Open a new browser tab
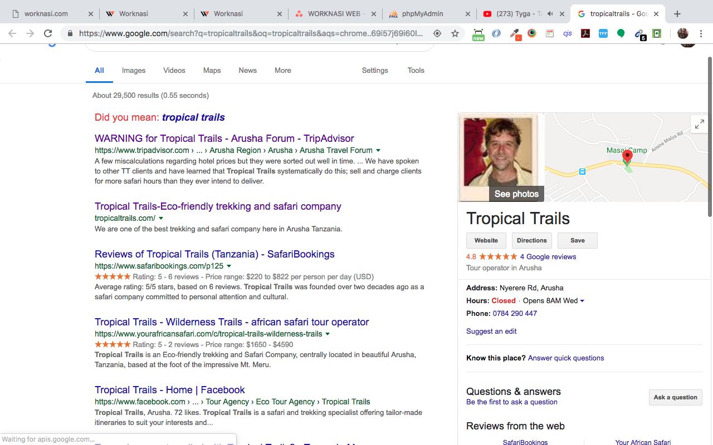The width and height of the screenshot is (713, 445). [x=677, y=14]
